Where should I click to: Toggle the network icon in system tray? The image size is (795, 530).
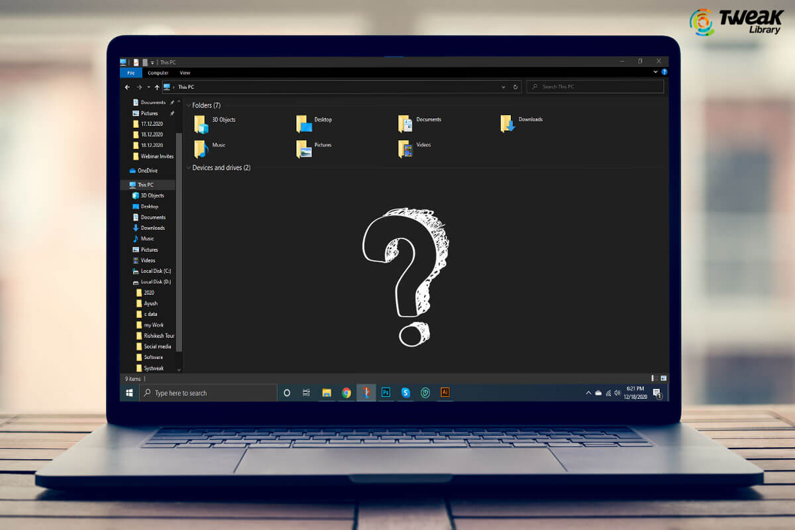pyautogui.click(x=608, y=392)
